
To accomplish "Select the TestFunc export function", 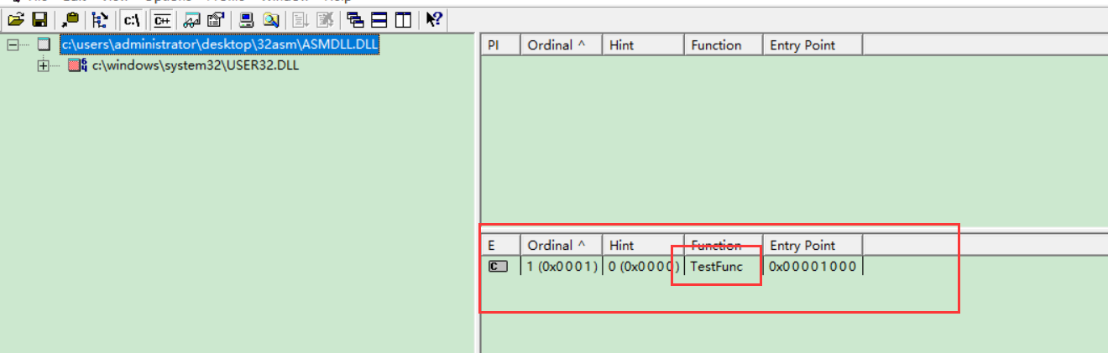I will (x=716, y=267).
